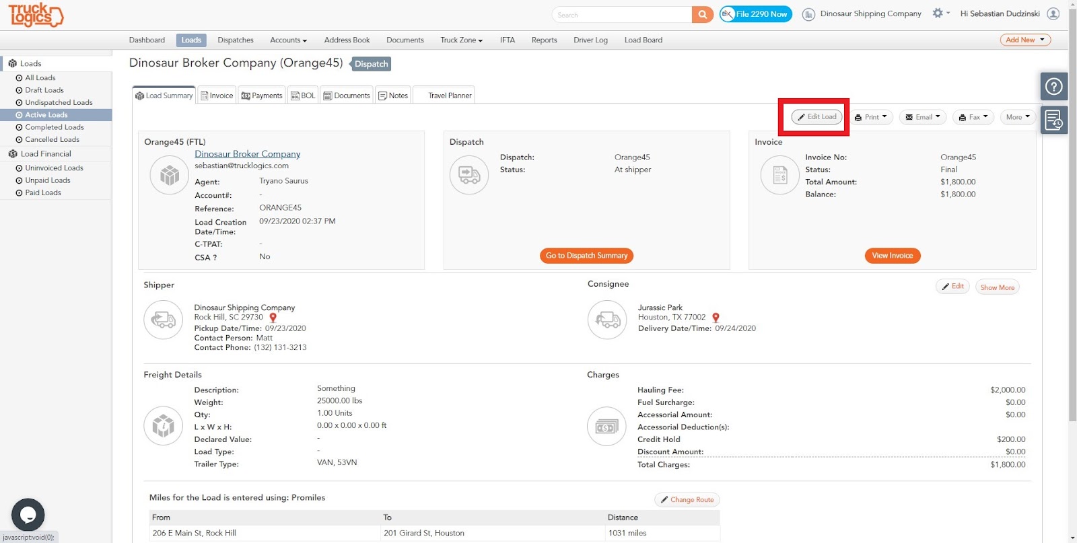Click the View Invoice button
This screenshot has width=1077, height=543.
click(x=893, y=256)
